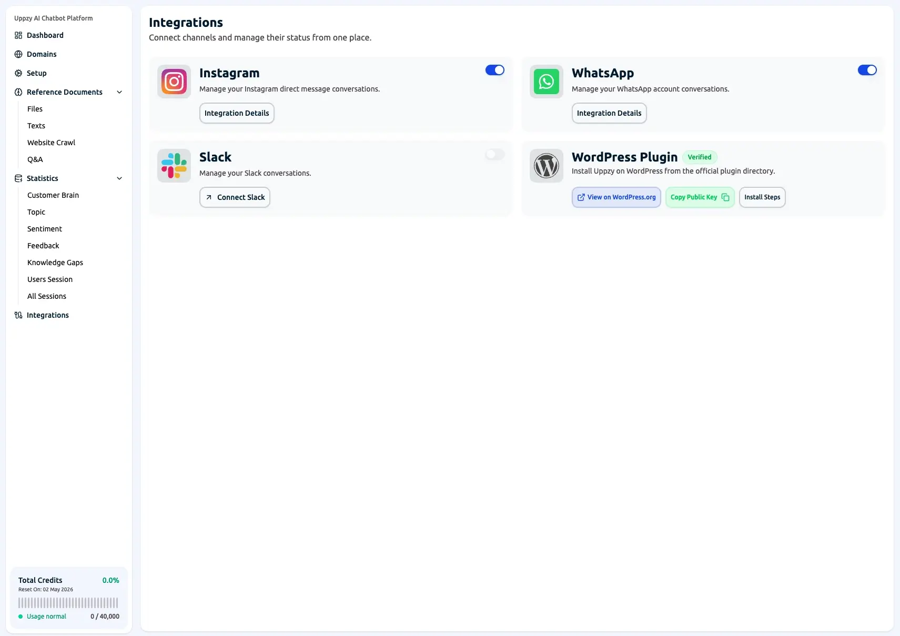Turn off the WhatsApp integration toggle
This screenshot has width=900, height=636.
(867, 70)
